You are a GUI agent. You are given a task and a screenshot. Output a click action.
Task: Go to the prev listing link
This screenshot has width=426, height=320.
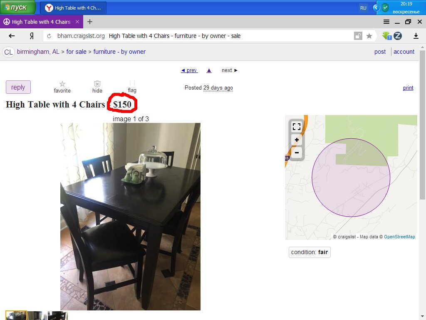189,70
